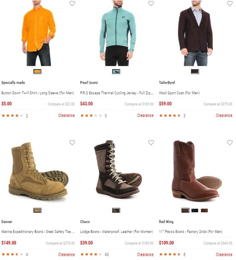Favorite the orange Button Down Twill Shirt
236x260 pixels.
[x=72, y=3]
